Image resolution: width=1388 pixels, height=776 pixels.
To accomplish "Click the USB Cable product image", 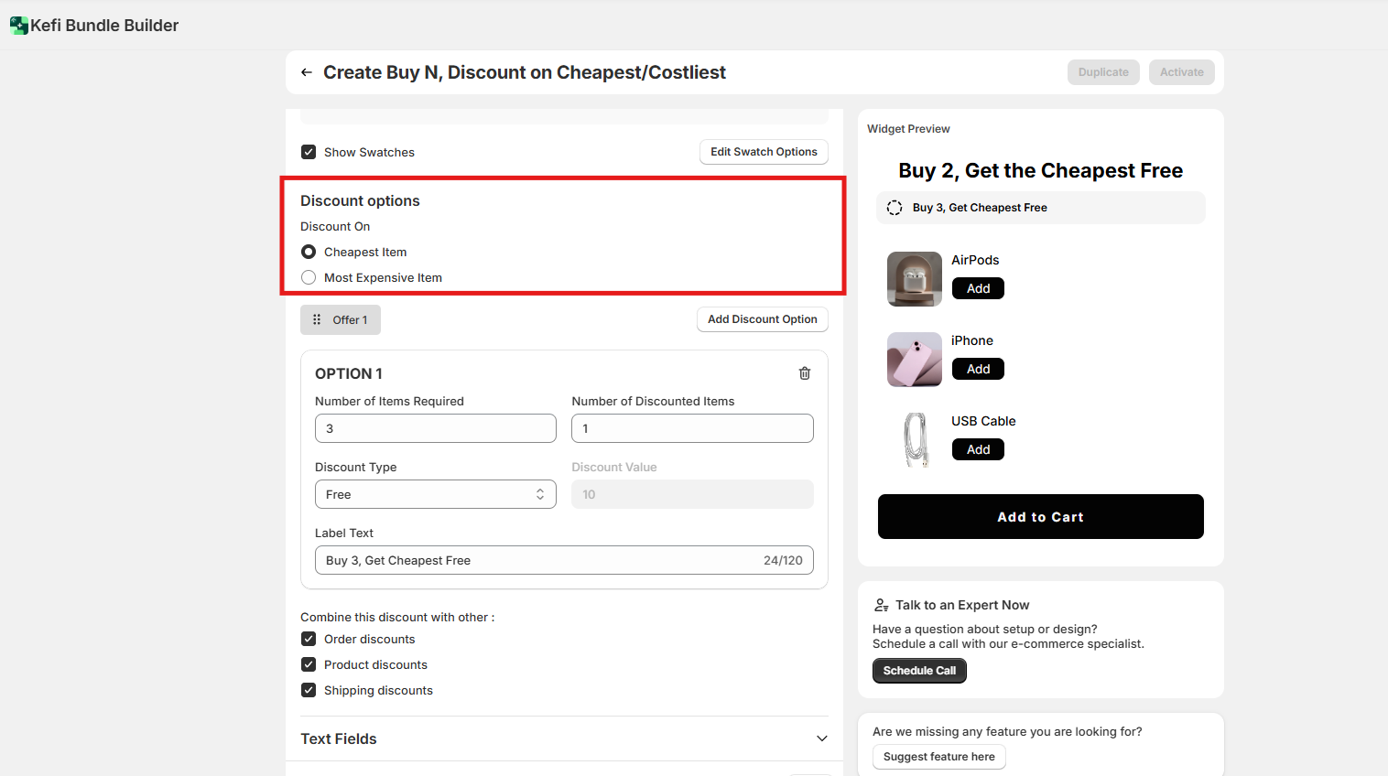I will (914, 440).
